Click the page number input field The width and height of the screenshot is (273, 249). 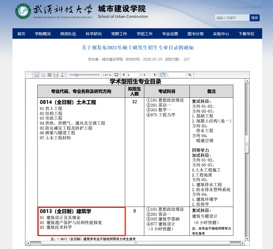pos(132,75)
